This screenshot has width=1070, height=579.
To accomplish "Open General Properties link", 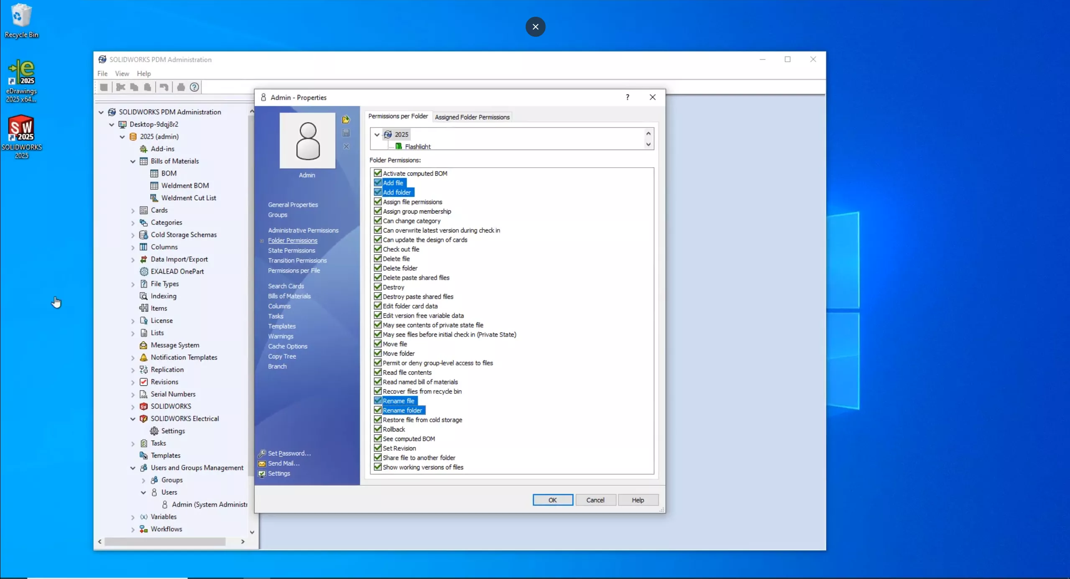I will pos(293,205).
